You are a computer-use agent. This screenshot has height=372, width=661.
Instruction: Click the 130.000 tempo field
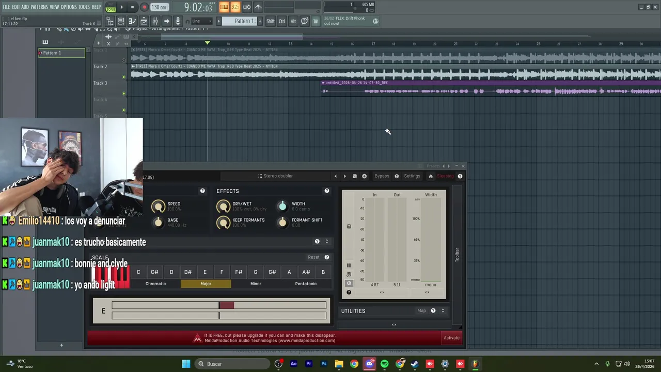tap(159, 7)
